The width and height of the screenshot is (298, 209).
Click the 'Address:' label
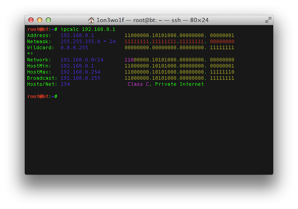click(x=39, y=35)
